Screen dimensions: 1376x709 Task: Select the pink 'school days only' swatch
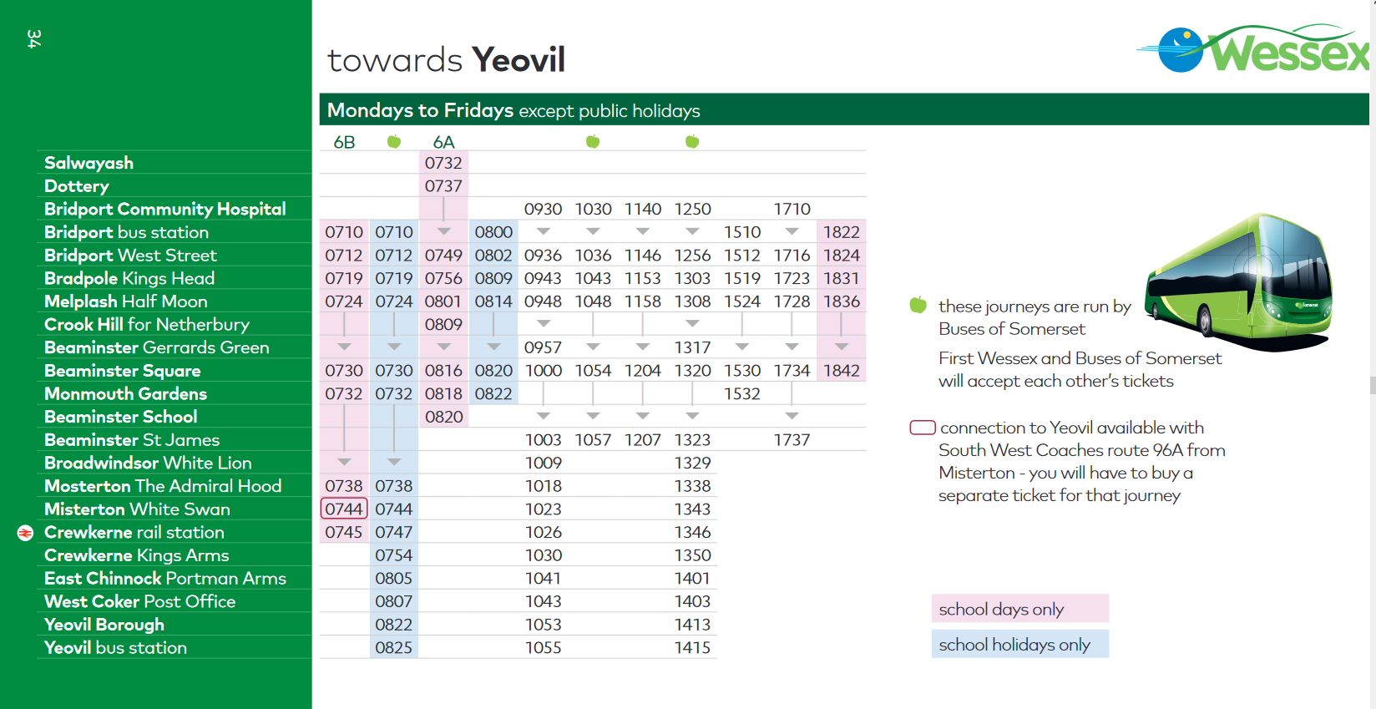1019,609
